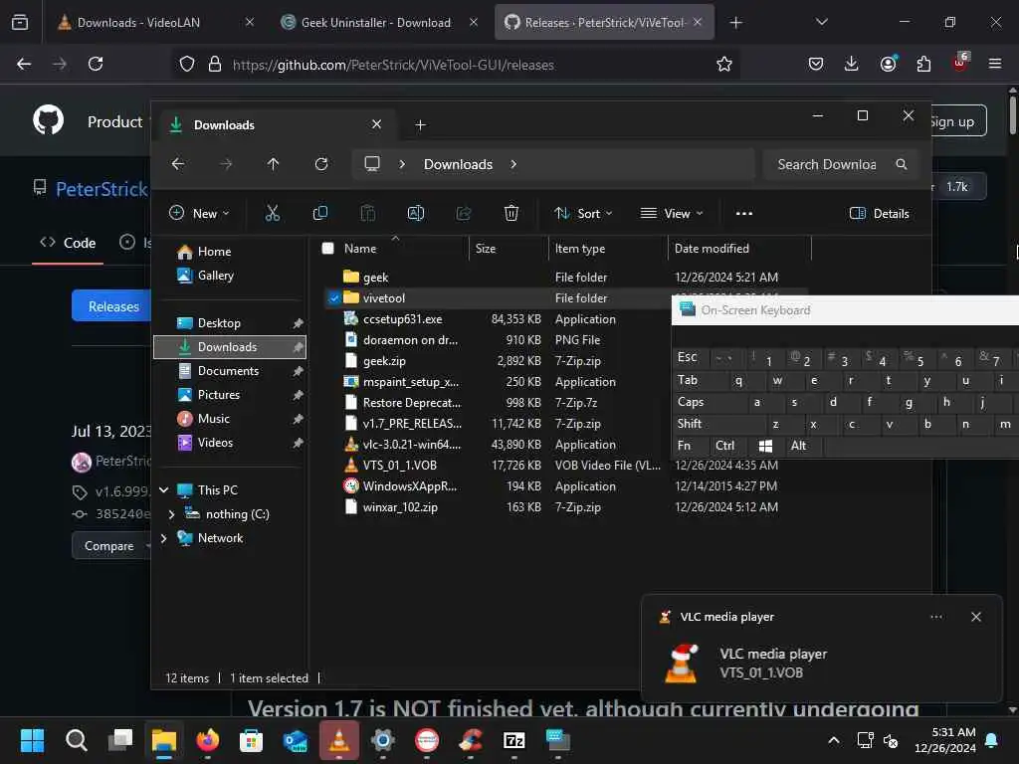Uncheck the vivetool folder checkbox
The image size is (1019, 764).
click(334, 298)
